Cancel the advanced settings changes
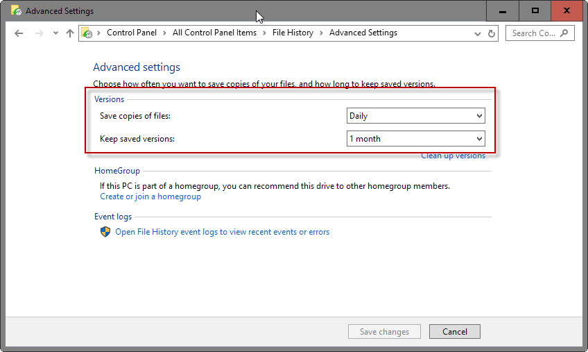588x352 pixels. (x=454, y=332)
